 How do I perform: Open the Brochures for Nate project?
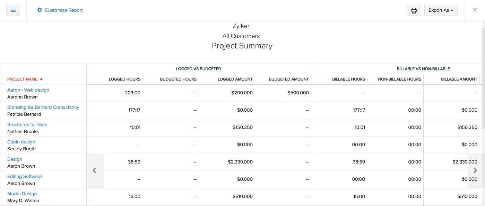point(27,124)
